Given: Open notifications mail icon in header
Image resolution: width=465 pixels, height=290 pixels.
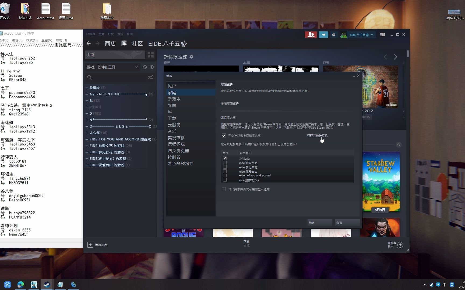Looking at the screenshot, I should 334,34.
